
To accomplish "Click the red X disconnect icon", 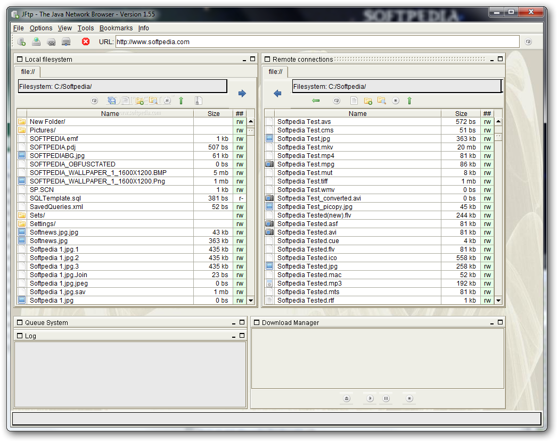I will [x=85, y=41].
